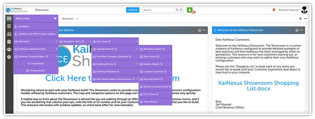This screenshot has height=119, width=315.
Task: Click the plus icon to add card
Action: [x=300, y=19]
